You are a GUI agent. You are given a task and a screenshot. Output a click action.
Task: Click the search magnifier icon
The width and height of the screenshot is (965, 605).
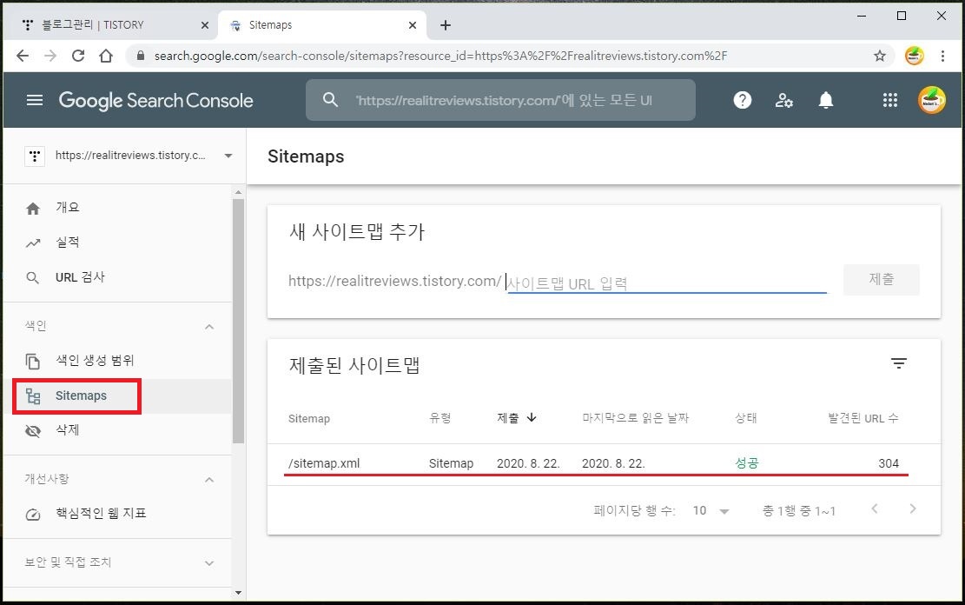pyautogui.click(x=330, y=100)
